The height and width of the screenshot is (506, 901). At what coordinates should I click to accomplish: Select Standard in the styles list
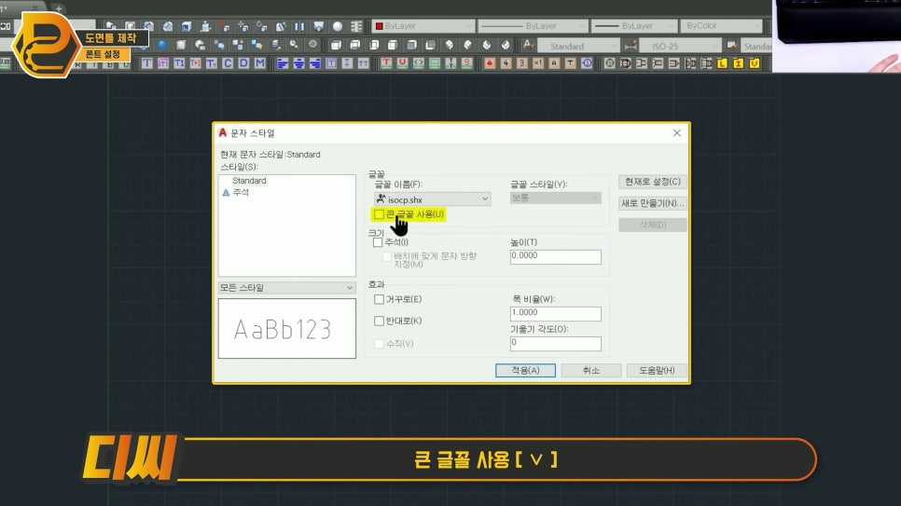coord(249,181)
